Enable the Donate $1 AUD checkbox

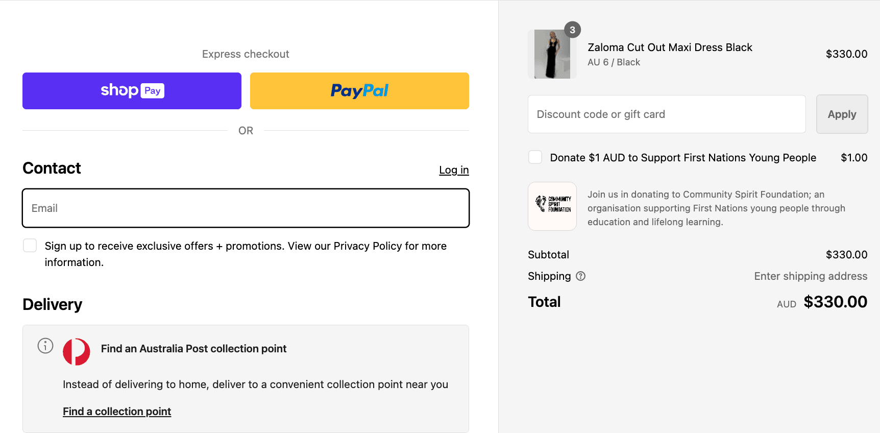[x=535, y=157]
